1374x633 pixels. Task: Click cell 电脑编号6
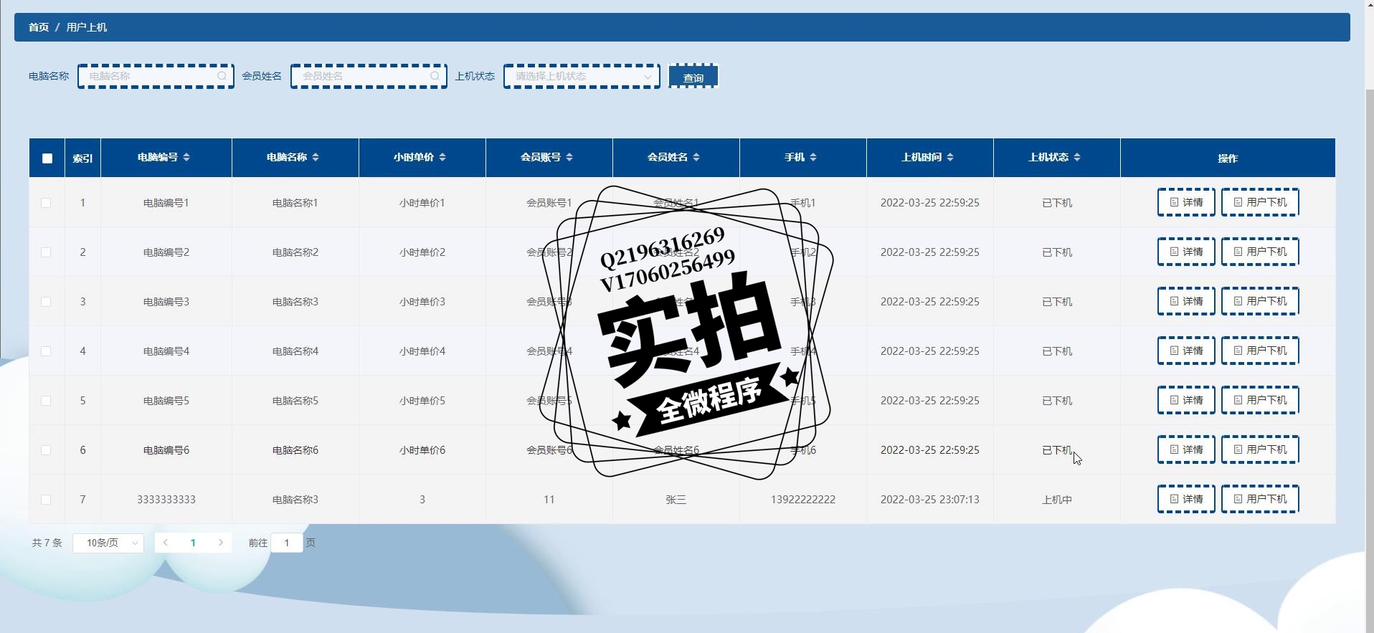[166, 450]
